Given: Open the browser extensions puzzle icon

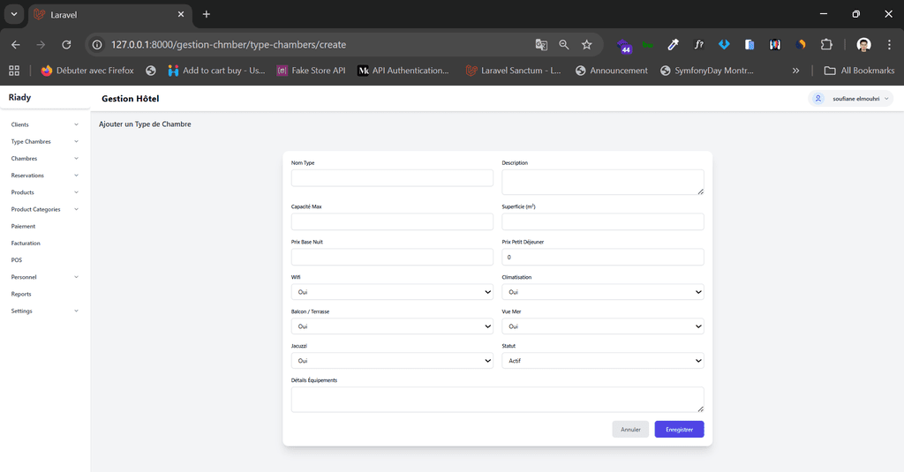Looking at the screenshot, I should click(x=826, y=44).
